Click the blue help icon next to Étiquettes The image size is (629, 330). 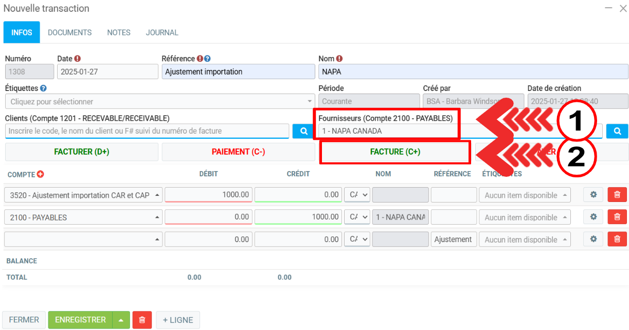tap(43, 88)
